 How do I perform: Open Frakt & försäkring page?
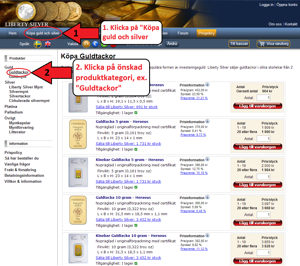tap(20, 170)
